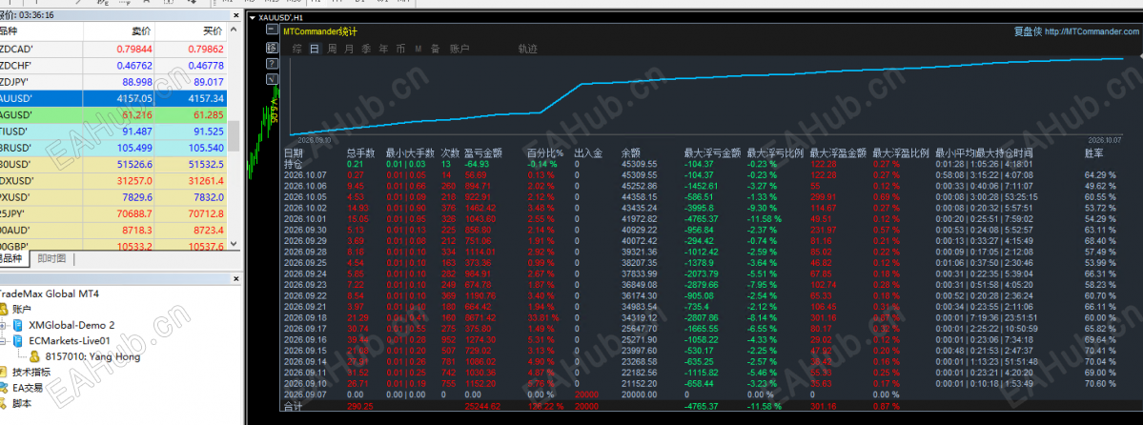Open the XAUUSD,H1 chart dropdown arrow

click(253, 17)
